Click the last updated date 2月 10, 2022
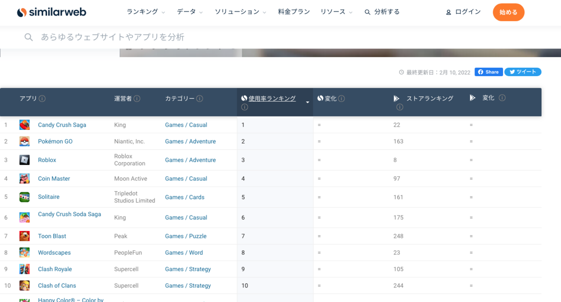Image resolution: width=561 pixels, height=302 pixels. click(x=454, y=72)
